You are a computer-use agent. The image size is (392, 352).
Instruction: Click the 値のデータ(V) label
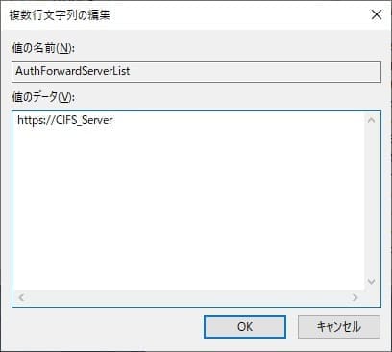pos(43,97)
